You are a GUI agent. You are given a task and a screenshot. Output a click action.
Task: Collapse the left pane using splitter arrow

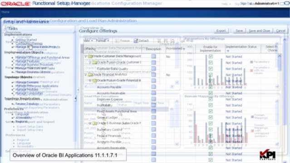click(x=75, y=98)
